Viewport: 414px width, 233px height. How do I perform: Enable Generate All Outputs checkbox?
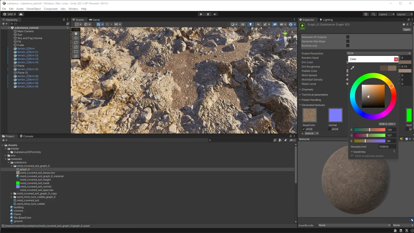(x=348, y=37)
